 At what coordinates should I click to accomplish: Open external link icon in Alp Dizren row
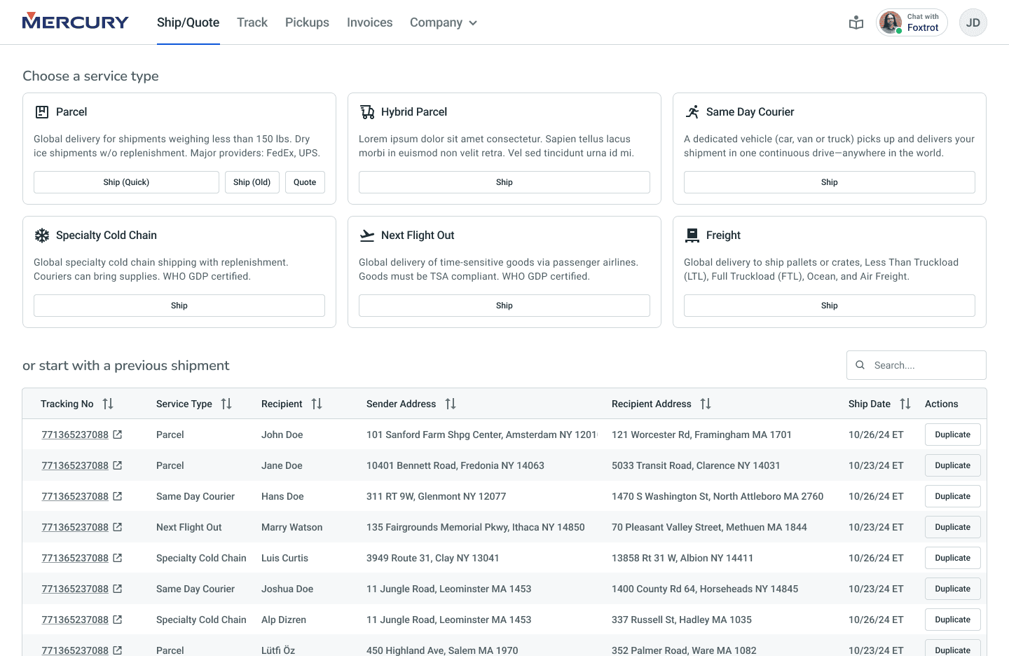click(118, 620)
